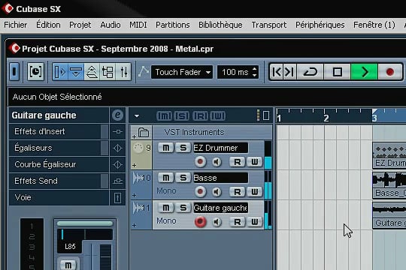Open the Touch Fader automation mode dropdown
The image size is (406, 270).
[182, 72]
